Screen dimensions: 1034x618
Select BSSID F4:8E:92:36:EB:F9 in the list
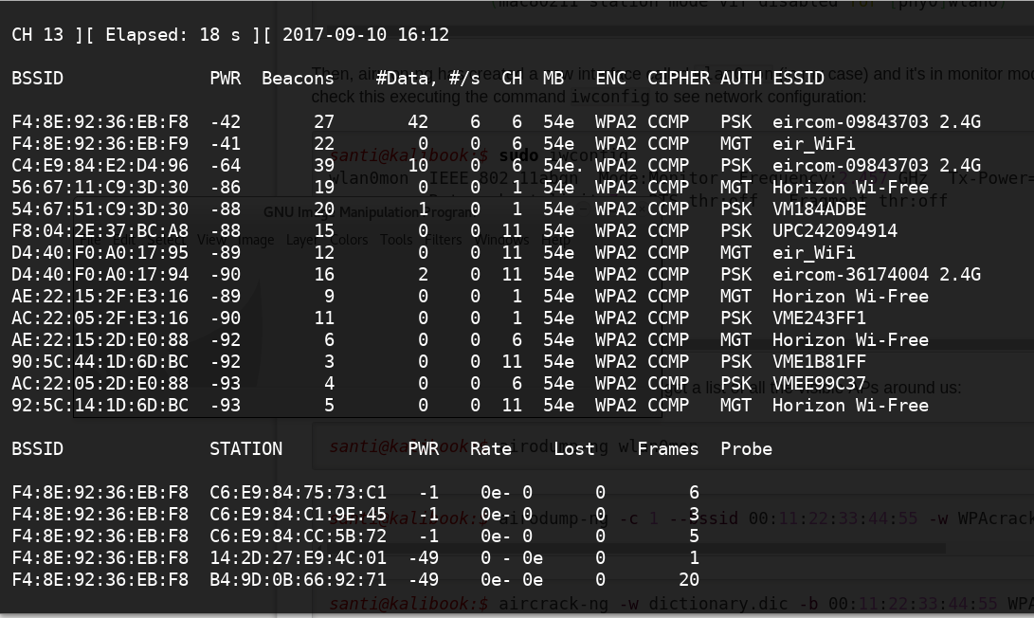pyautogui.click(x=100, y=143)
